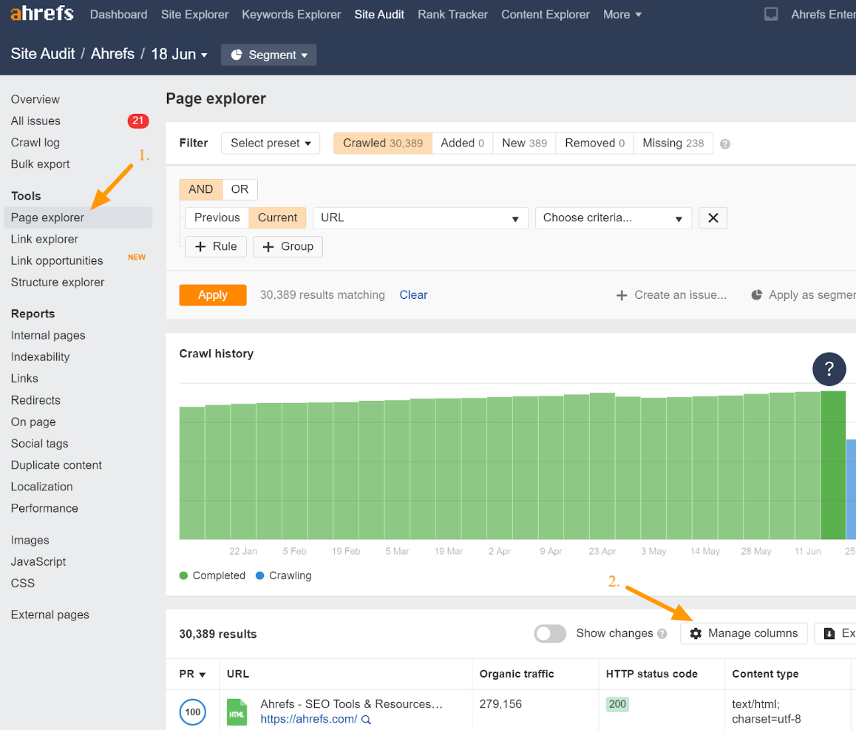Screen dimensions: 856x730
Task: Open the floating help question mark bubble
Action: pyautogui.click(x=829, y=369)
